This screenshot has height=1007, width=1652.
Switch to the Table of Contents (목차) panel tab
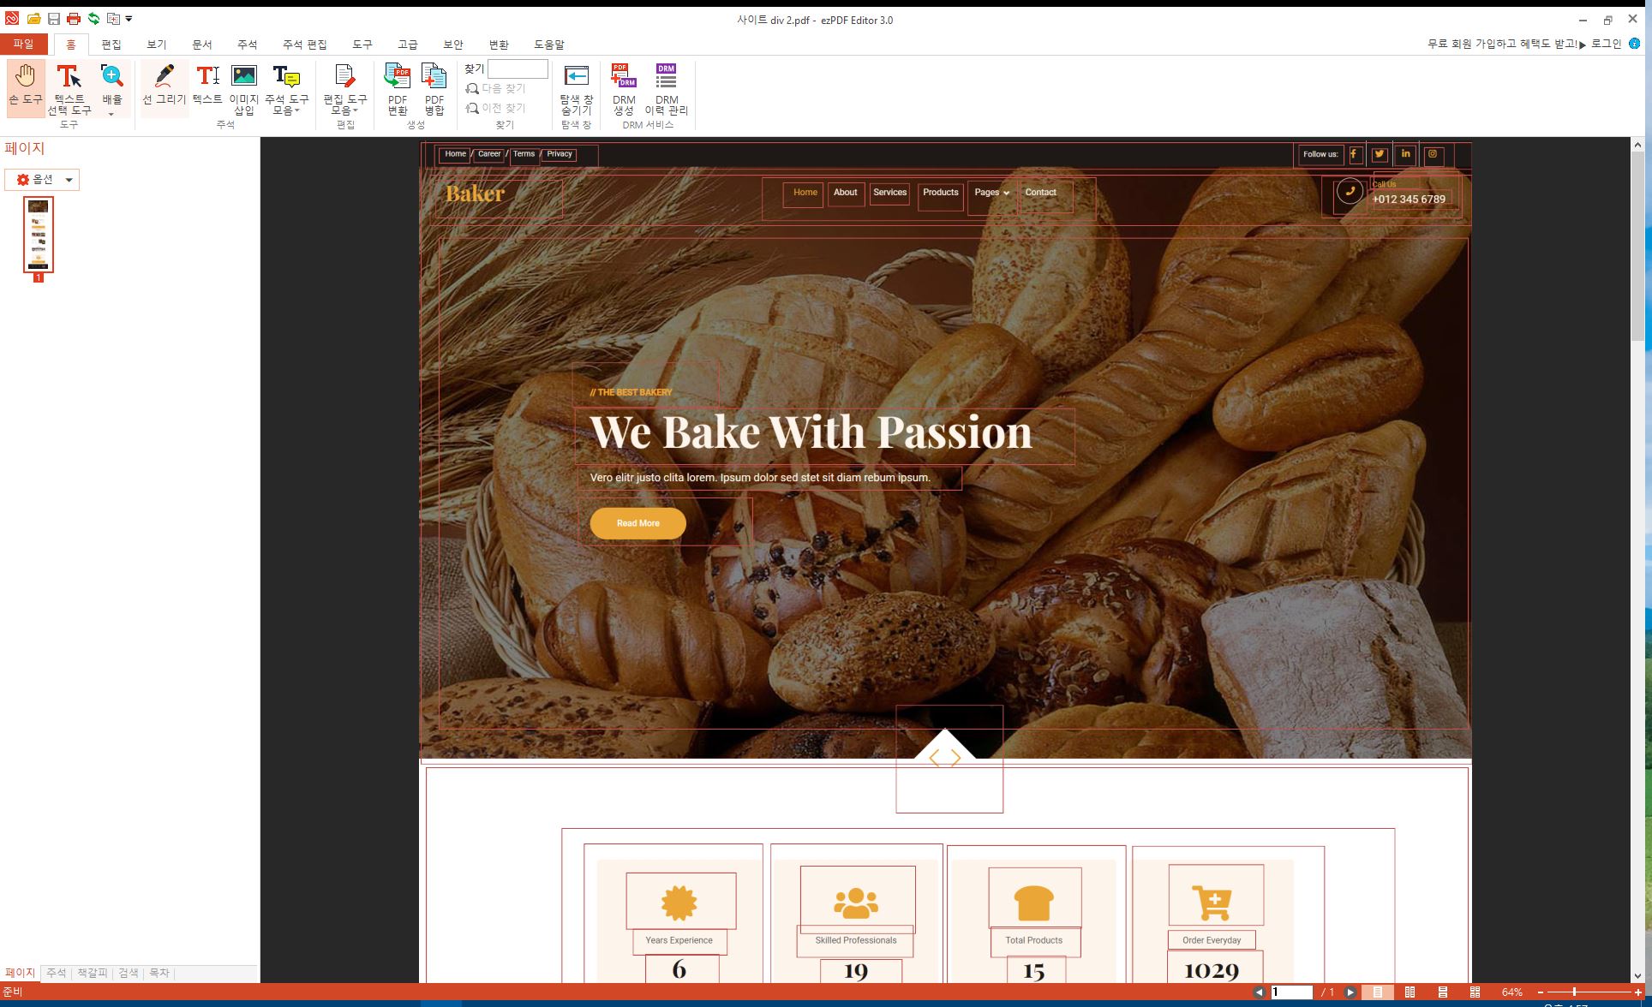(159, 974)
